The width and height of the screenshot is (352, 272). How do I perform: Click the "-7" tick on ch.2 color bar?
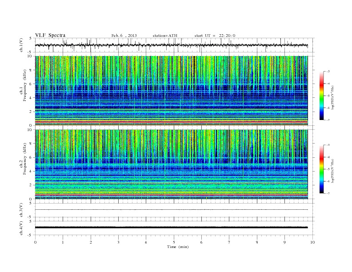coord(328,193)
